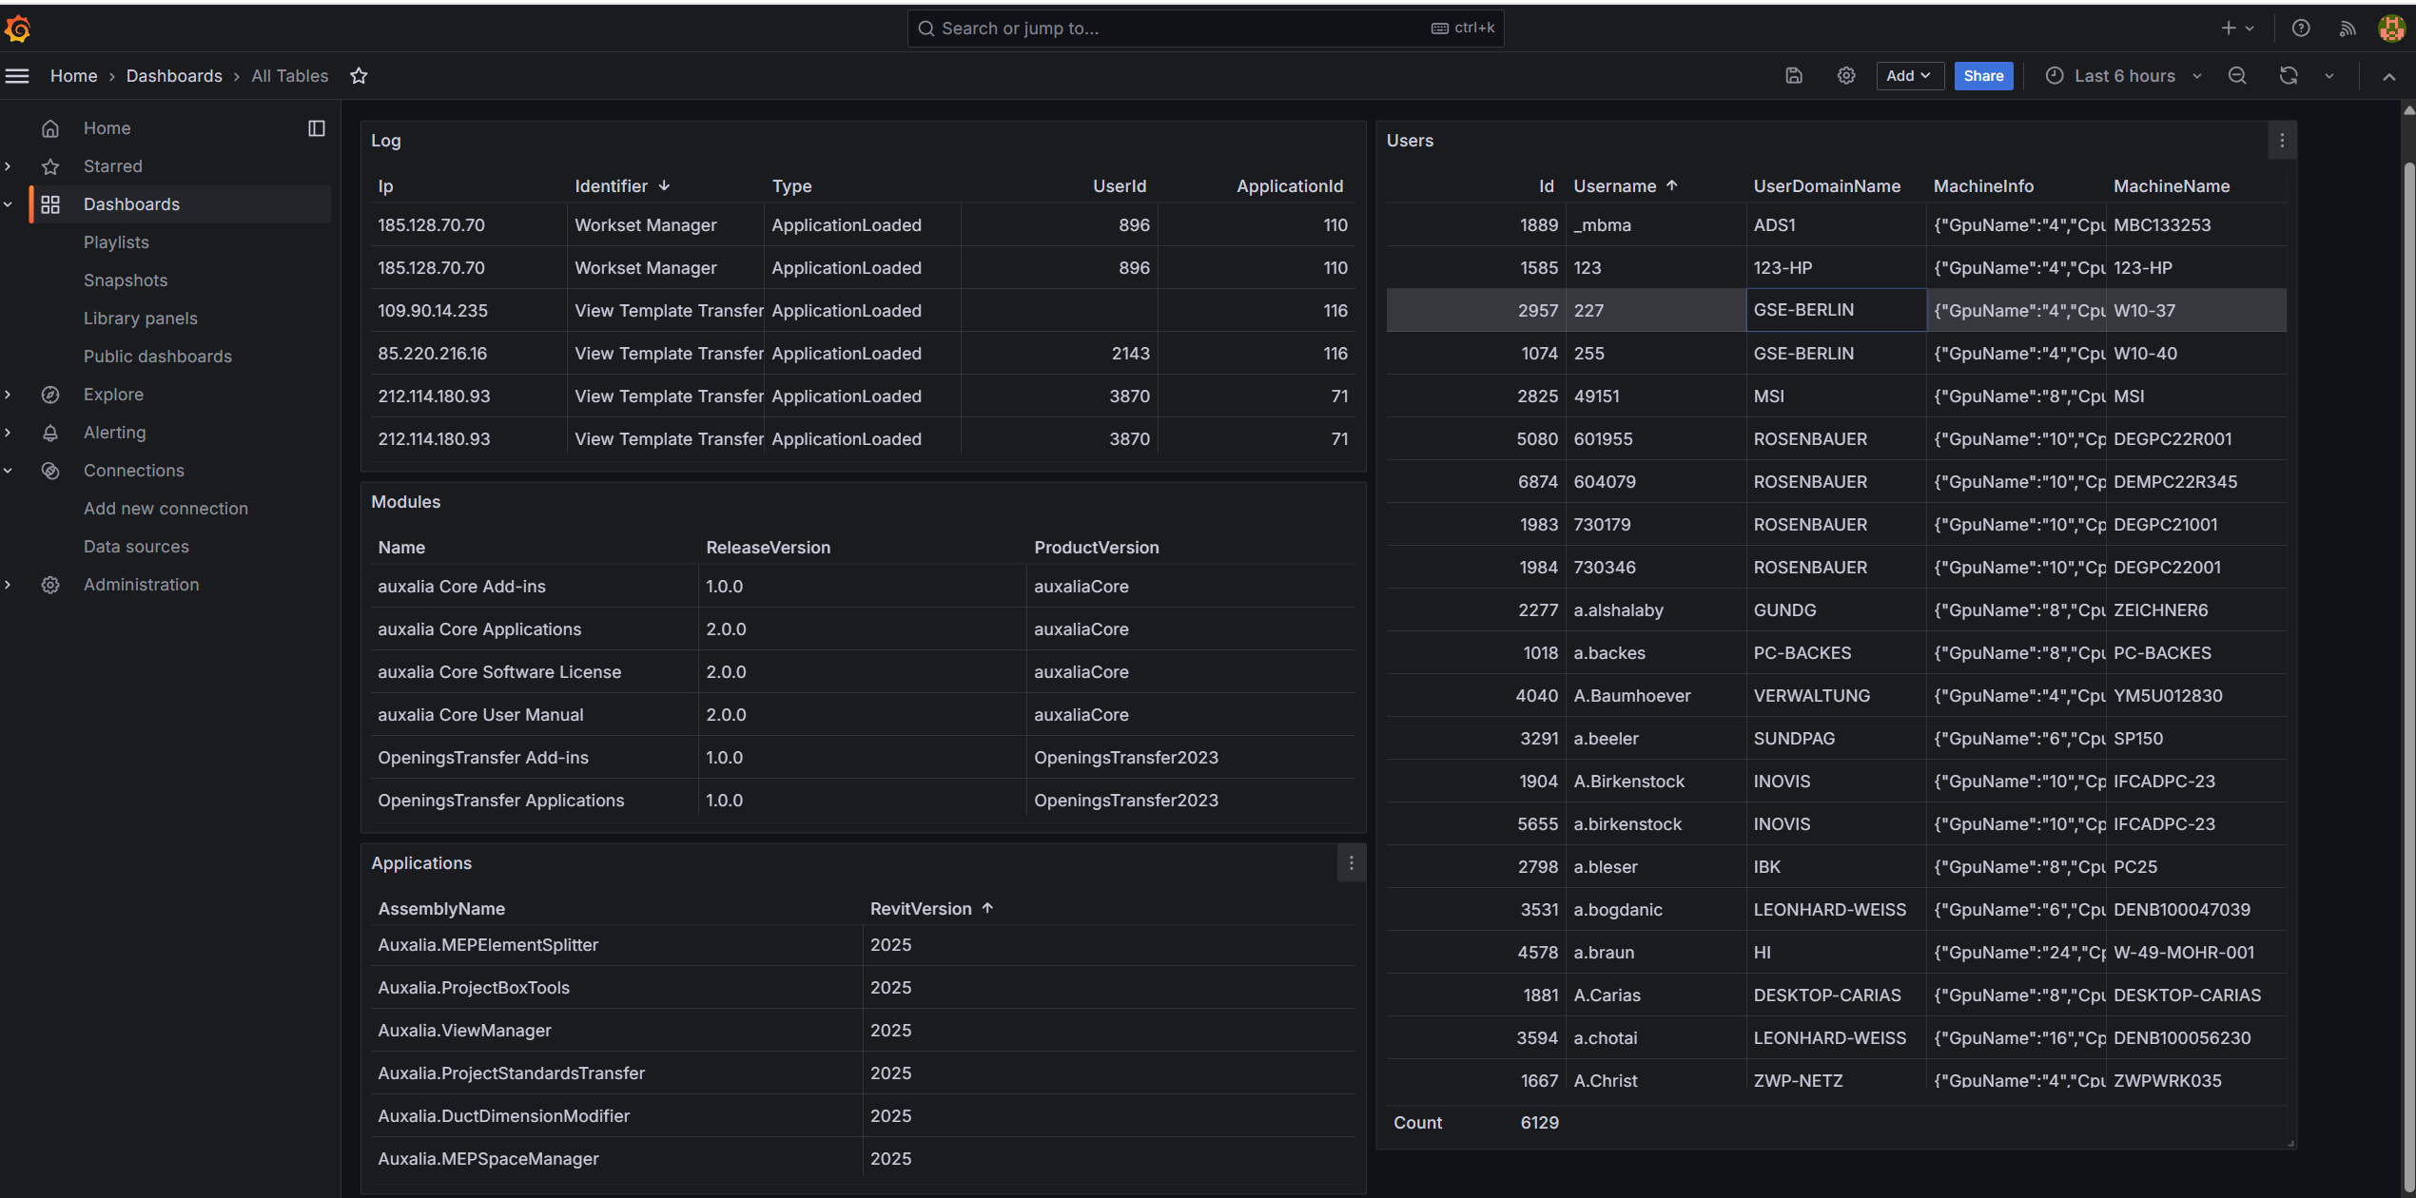Viewport: 2416px width, 1198px height.
Task: Open the Applications panel three-dot menu
Action: click(x=1352, y=863)
